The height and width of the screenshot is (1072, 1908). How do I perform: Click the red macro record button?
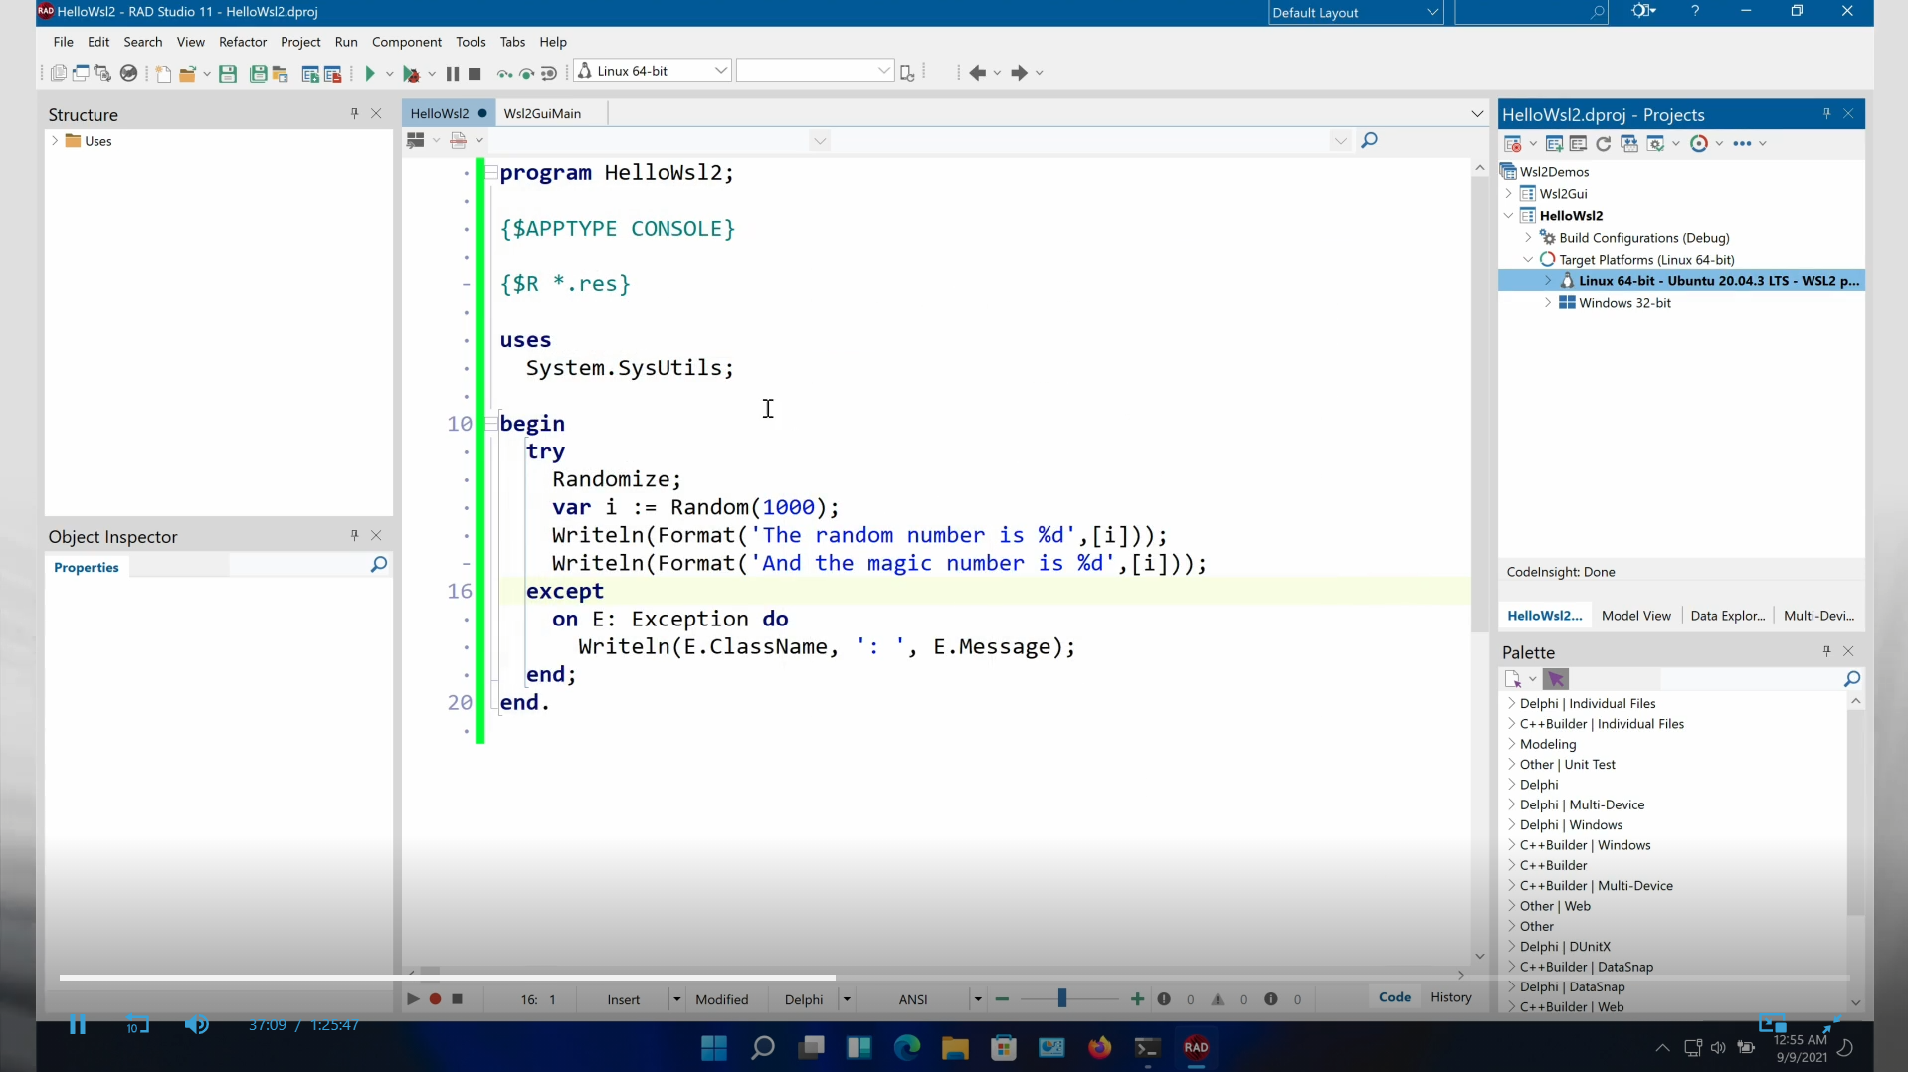click(x=435, y=999)
